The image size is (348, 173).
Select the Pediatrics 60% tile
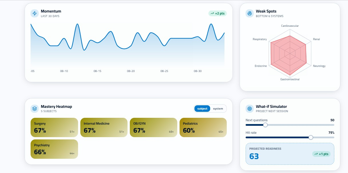(x=203, y=127)
